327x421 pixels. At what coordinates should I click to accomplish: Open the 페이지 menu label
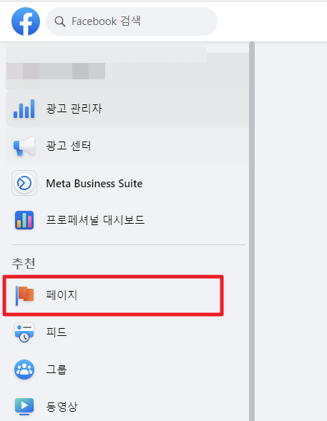click(x=62, y=295)
